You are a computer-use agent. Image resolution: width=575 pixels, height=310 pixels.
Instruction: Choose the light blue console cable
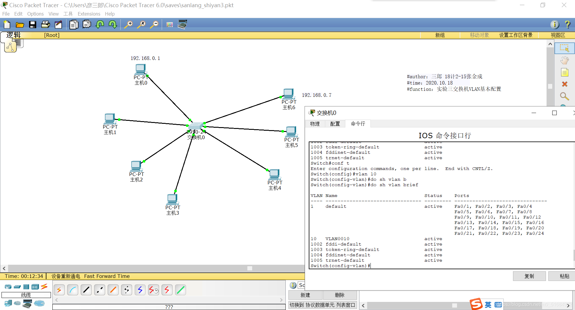coord(73,290)
